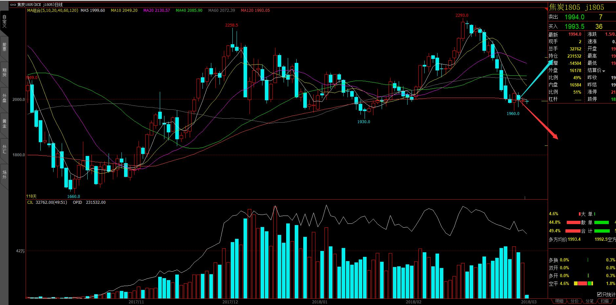Select the MA5 1999.60 legend
Viewport: 616px width, 305px height.
coord(93,10)
